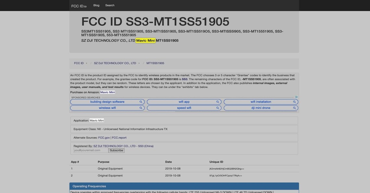This screenshot has height=193, width=370.
Task: Open SZ DJI TECHNOLOGY CO., LTD breadcrumb
Action: [115, 63]
